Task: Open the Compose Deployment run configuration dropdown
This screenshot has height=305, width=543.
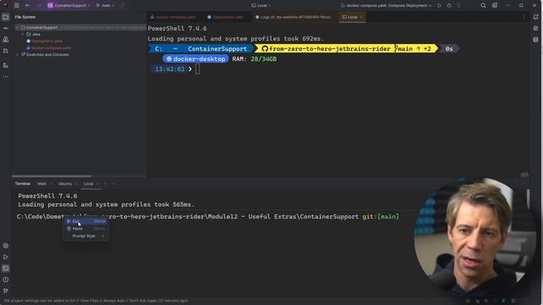Action: click(386, 6)
